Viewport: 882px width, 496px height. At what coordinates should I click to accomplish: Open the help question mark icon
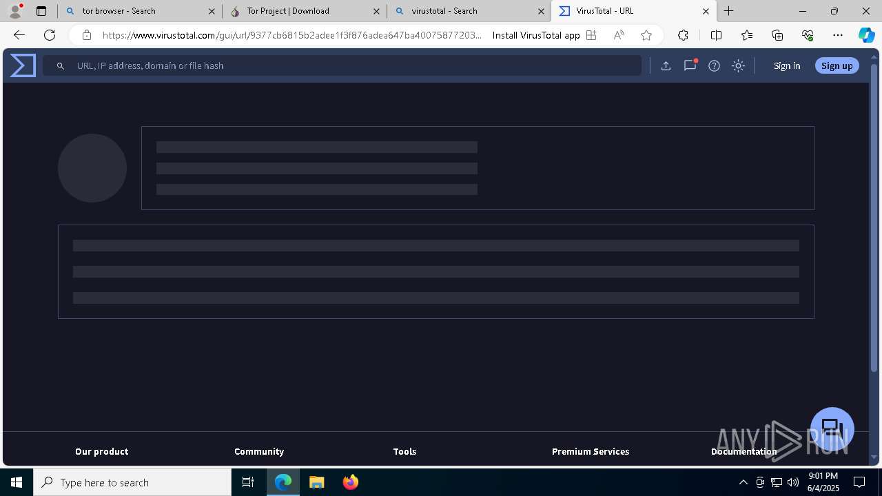point(714,65)
